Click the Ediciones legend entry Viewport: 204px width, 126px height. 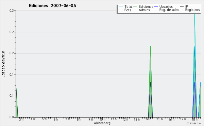pyautogui.click(x=143, y=6)
